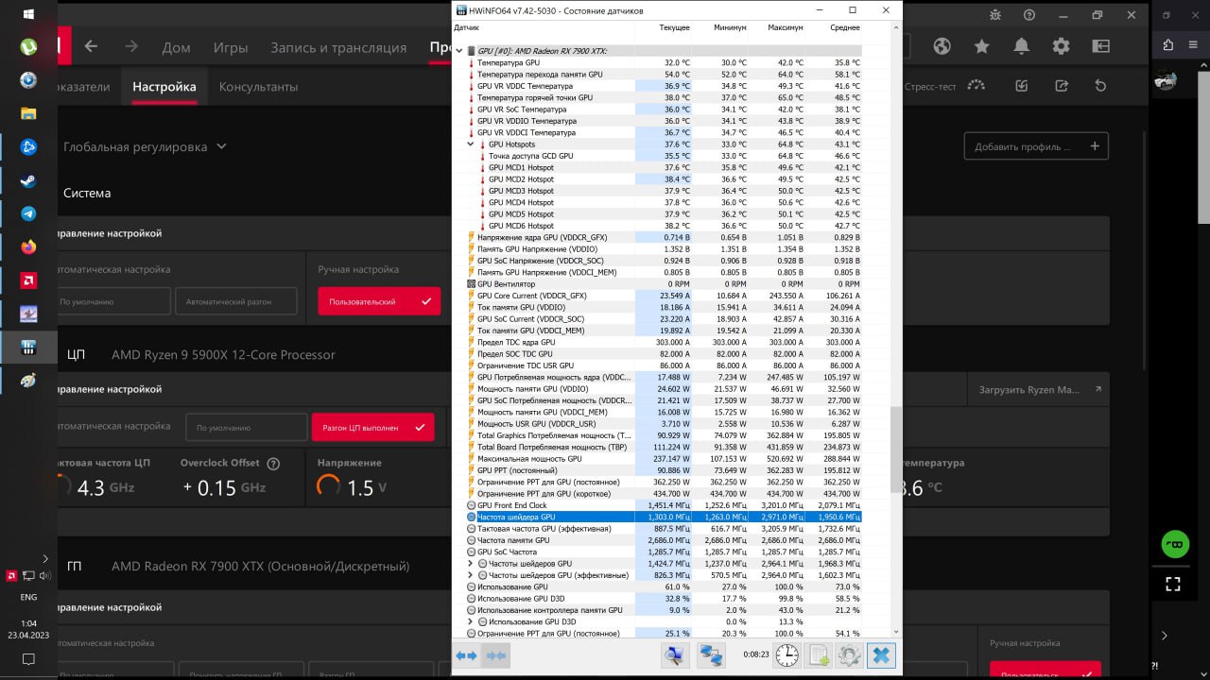Screen dimensions: 1210x680
Task: Open notifications bell in AMD Software
Action: (x=1021, y=46)
